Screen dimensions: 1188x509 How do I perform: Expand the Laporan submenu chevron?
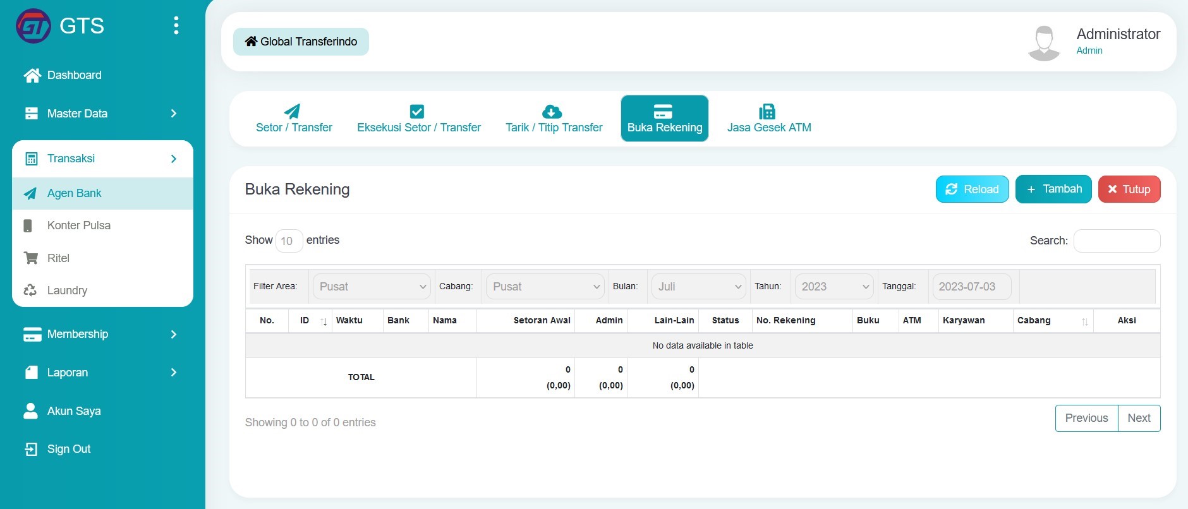click(x=174, y=373)
